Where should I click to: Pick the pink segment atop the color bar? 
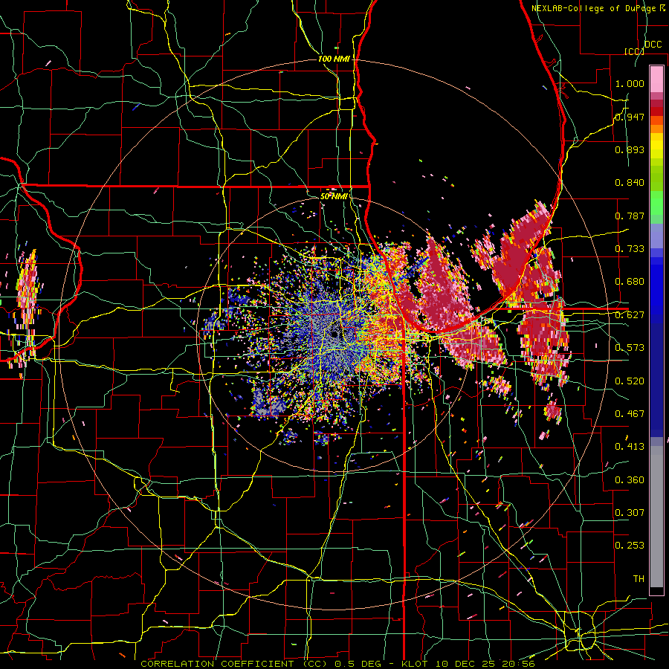tap(656, 79)
